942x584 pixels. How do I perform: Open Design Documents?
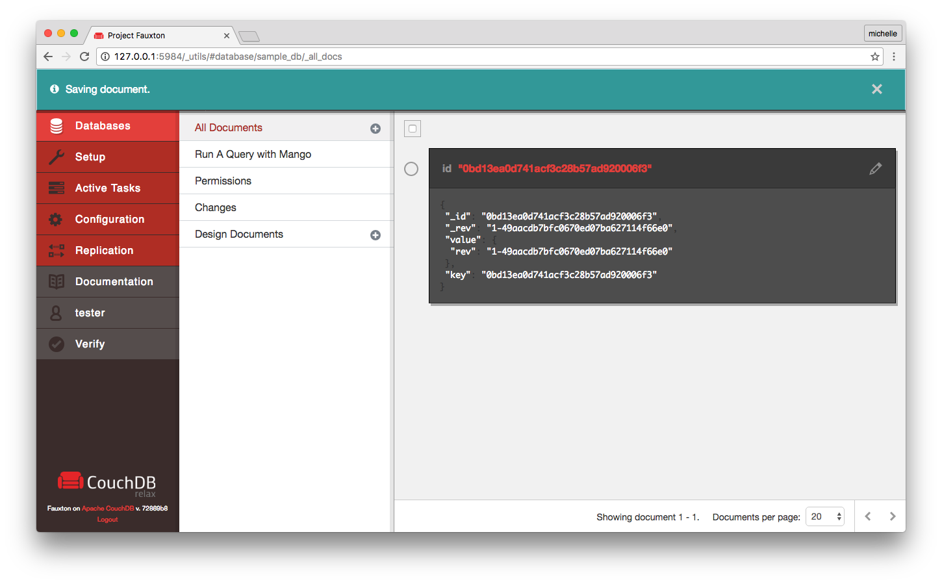[239, 235]
